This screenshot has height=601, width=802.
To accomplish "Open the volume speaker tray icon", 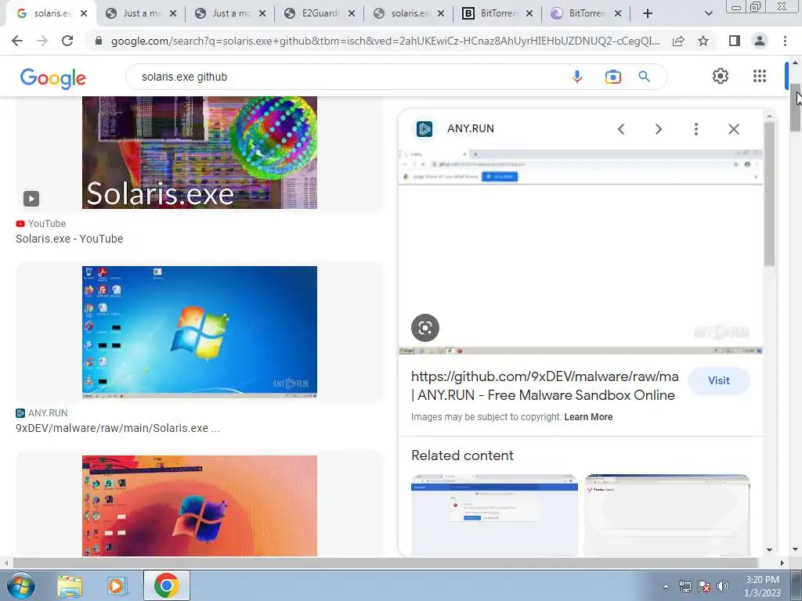I will 723,586.
